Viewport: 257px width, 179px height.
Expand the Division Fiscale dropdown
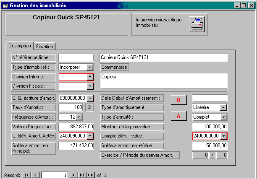tap(90, 86)
